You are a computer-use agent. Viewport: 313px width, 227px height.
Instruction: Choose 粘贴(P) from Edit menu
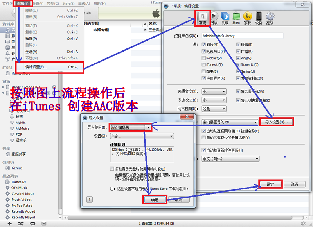pos(50,39)
